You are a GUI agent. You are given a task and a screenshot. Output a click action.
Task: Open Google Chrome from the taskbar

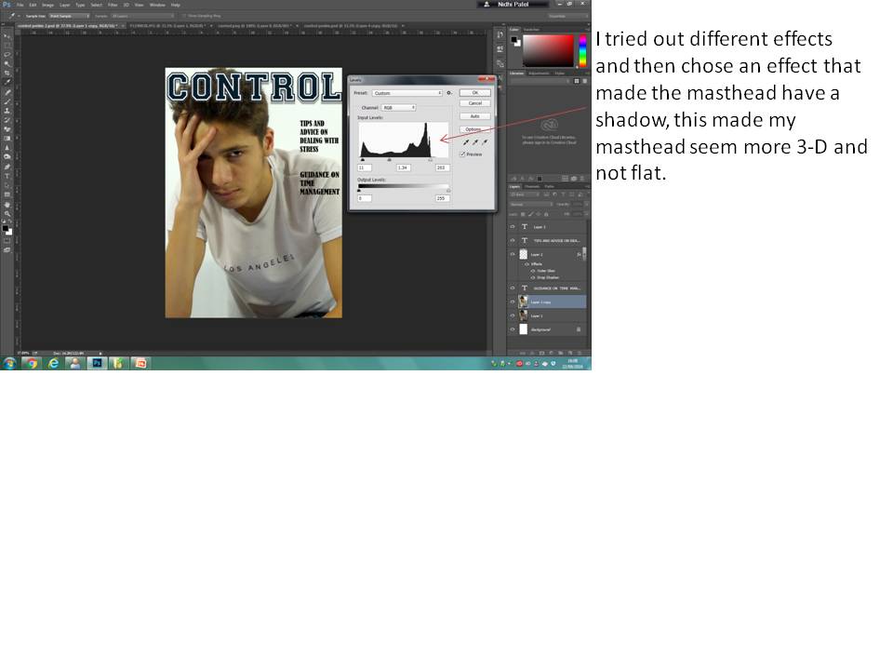[x=32, y=363]
